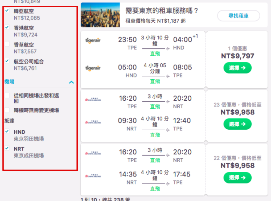
Task: Open the Tokyo skyline car rental image
Action: 100,15
